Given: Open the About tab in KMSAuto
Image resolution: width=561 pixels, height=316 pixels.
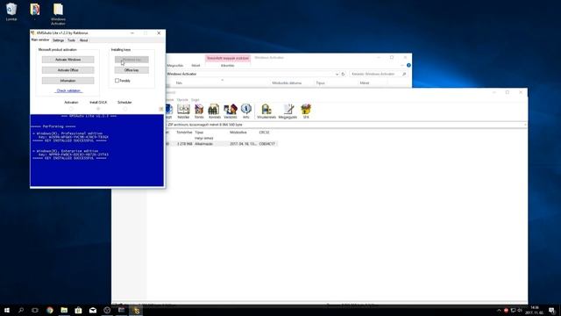Looking at the screenshot, I should 83,40.
